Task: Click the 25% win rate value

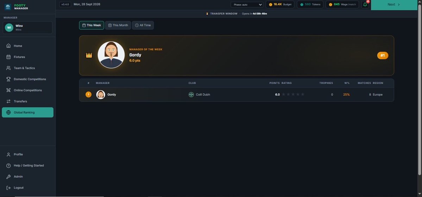Action: pos(346,95)
